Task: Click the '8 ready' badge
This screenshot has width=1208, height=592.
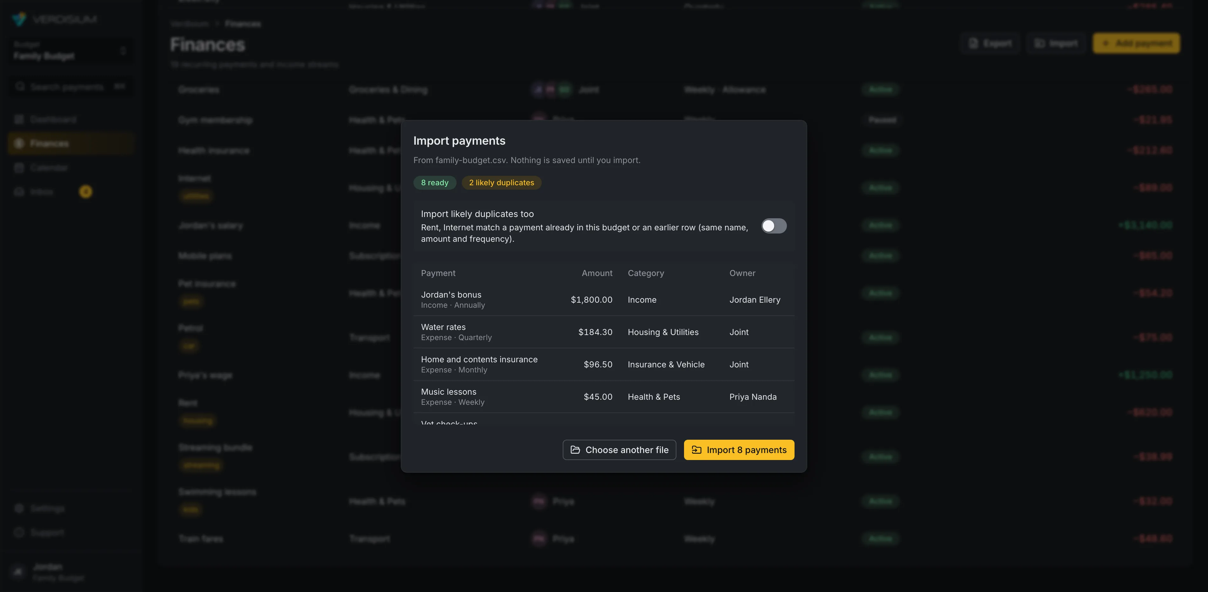Action: (x=435, y=183)
